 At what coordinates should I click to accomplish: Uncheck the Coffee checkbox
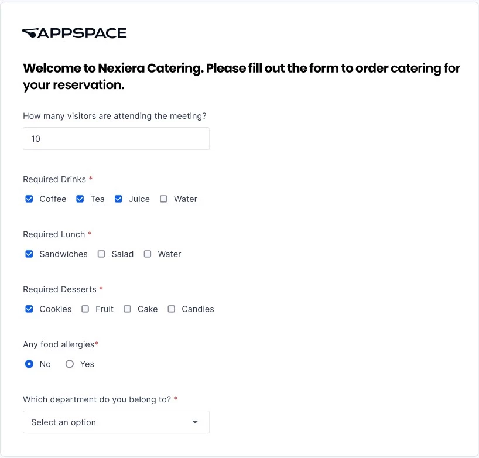[x=29, y=199]
